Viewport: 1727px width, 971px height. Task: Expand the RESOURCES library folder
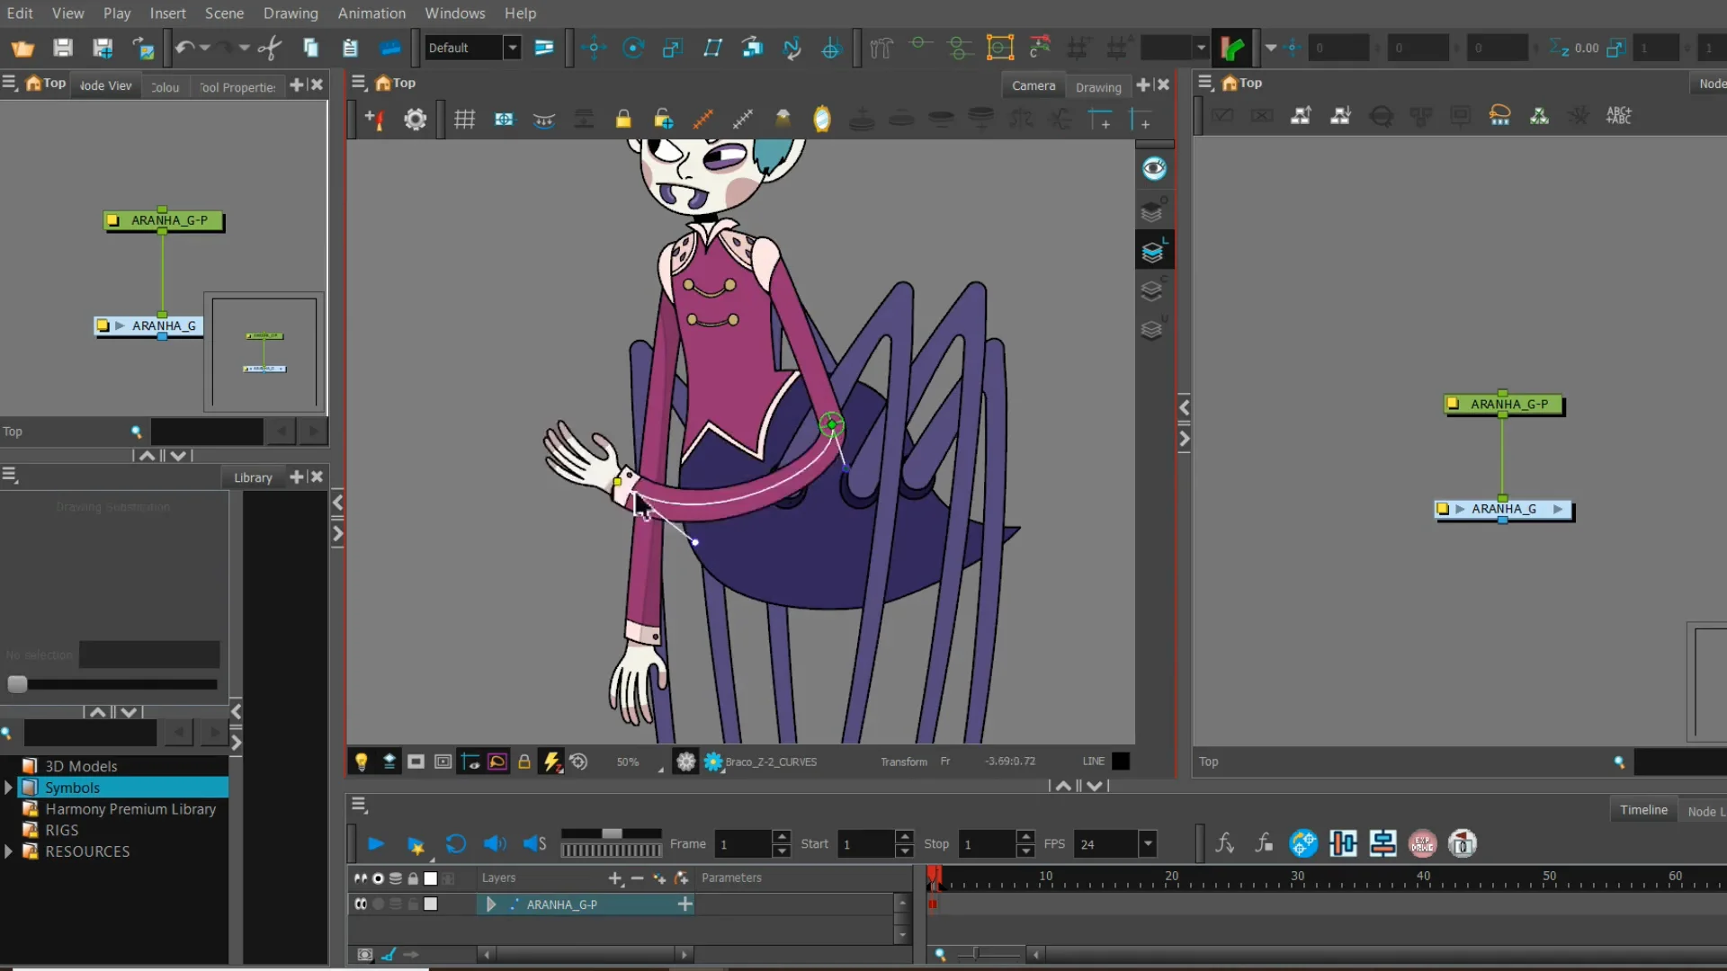click(x=8, y=851)
